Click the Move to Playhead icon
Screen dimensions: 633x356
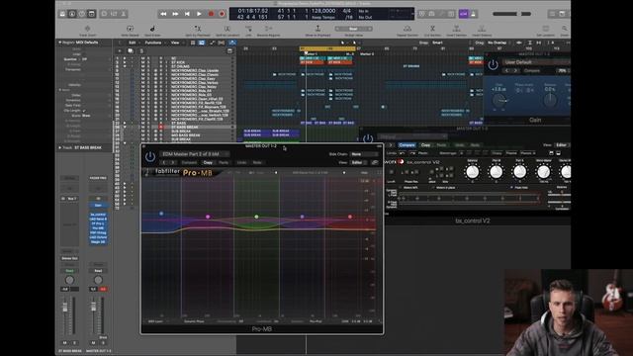pyautogui.click(x=317, y=29)
